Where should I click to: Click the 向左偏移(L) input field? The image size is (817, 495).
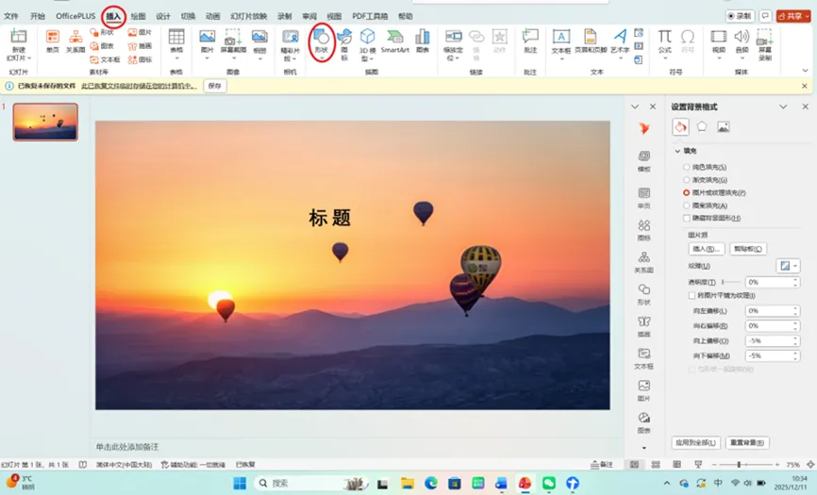coord(769,311)
